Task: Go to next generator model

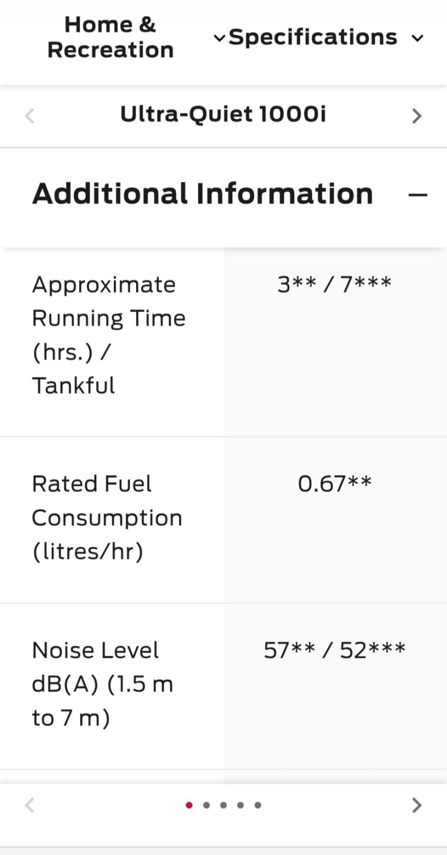Action: pyautogui.click(x=417, y=116)
